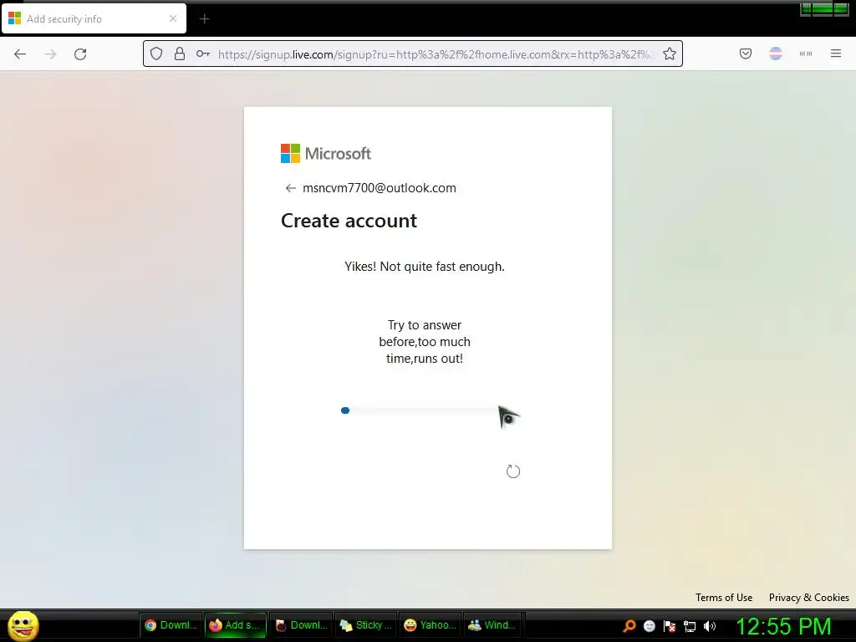Viewport: 856px width, 642px height.
Task: Click the extension icon beside the hamburger menu
Action: (x=806, y=53)
